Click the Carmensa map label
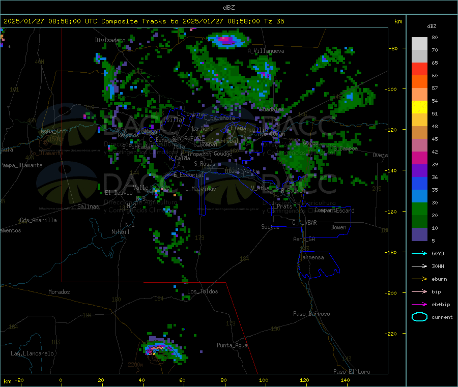The width and height of the screenshot is (458, 387). coord(311,257)
